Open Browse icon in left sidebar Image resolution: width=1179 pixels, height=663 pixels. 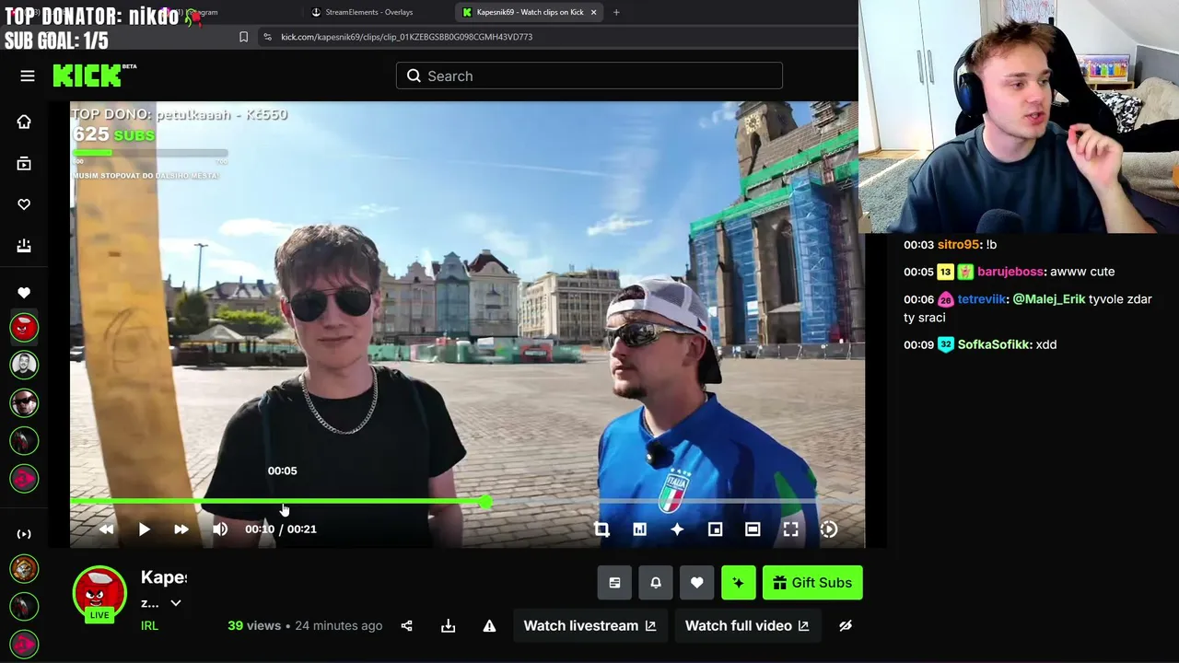[24, 163]
